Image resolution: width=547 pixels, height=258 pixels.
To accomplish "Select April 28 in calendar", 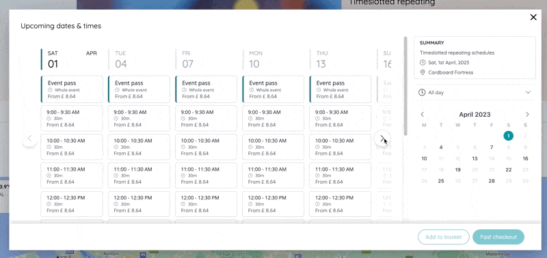I will tap(492, 181).
